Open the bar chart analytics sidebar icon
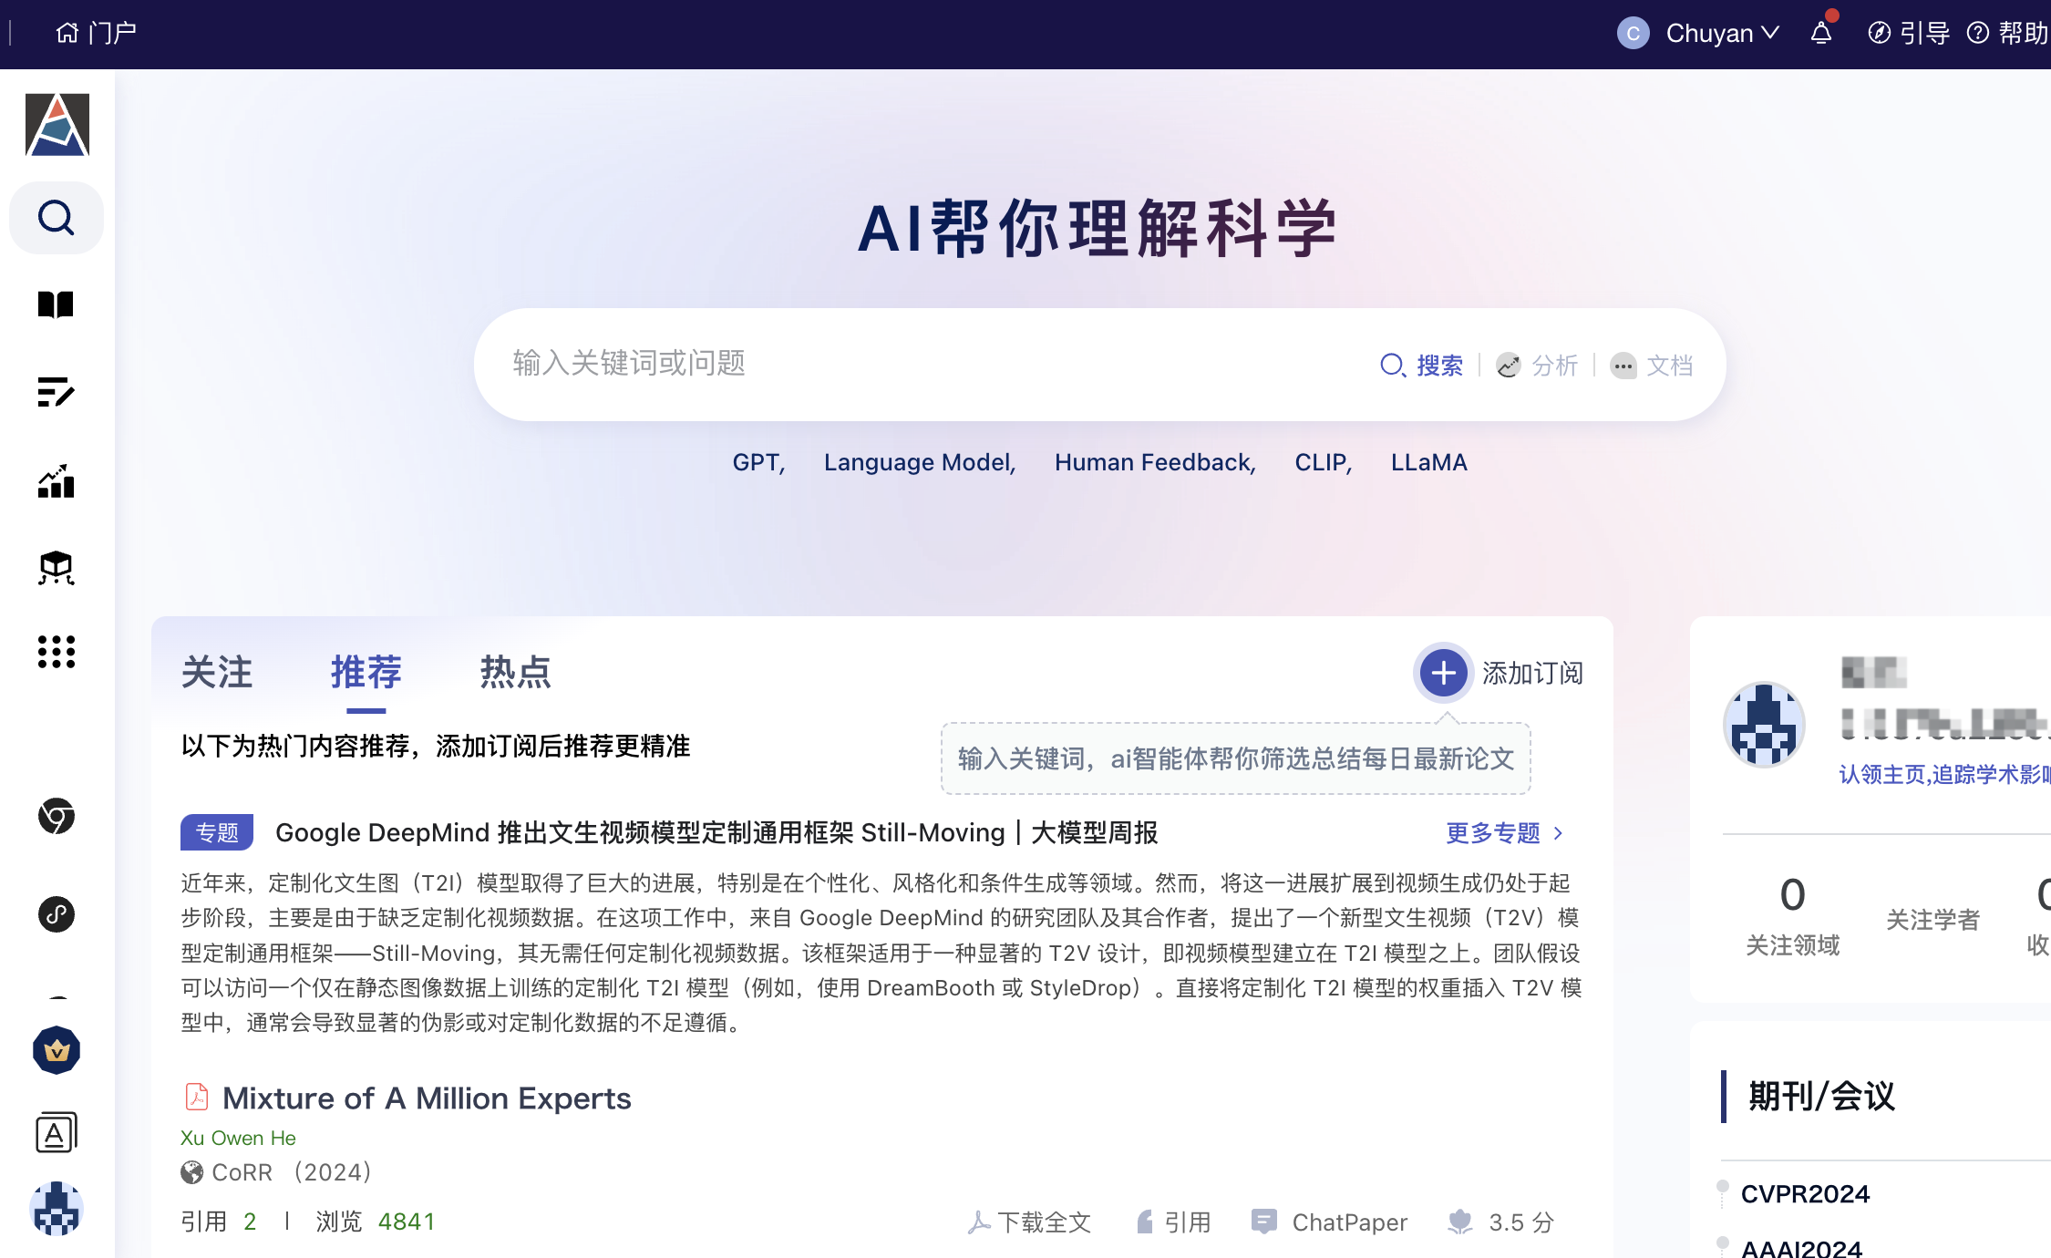This screenshot has width=2051, height=1258. (x=56, y=480)
